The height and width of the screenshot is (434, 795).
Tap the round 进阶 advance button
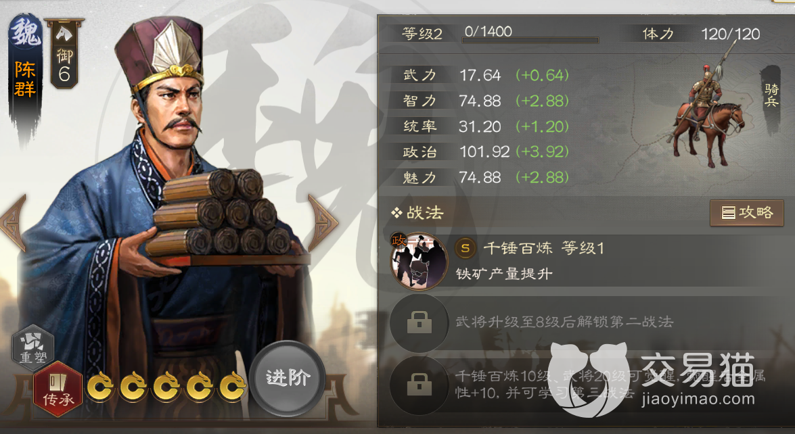pos(288,378)
